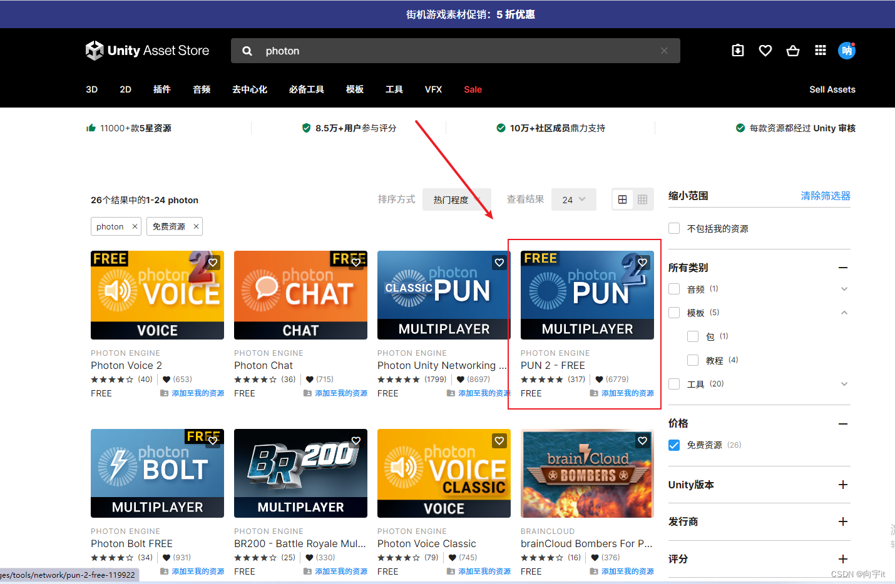Open the shopping cart icon
This screenshot has width=895, height=584.
pyautogui.click(x=793, y=51)
